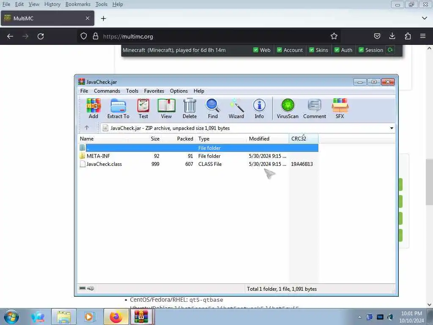Sort file list by CRC32 column
Image resolution: width=433 pixels, height=325 pixels.
304,139
